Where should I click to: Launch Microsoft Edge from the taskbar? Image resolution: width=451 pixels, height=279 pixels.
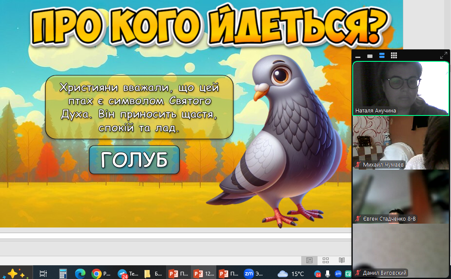coord(80,273)
